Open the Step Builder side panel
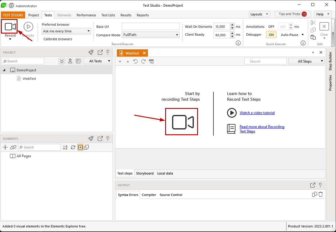 point(330,61)
